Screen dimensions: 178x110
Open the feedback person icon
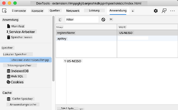pyautogui.click(x=164, y=11)
